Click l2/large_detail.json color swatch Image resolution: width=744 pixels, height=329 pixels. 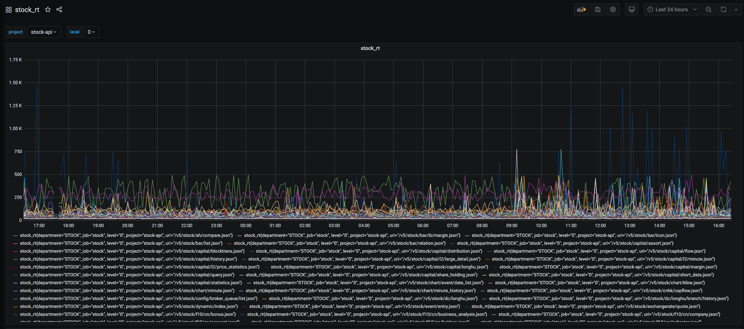pos(244,259)
